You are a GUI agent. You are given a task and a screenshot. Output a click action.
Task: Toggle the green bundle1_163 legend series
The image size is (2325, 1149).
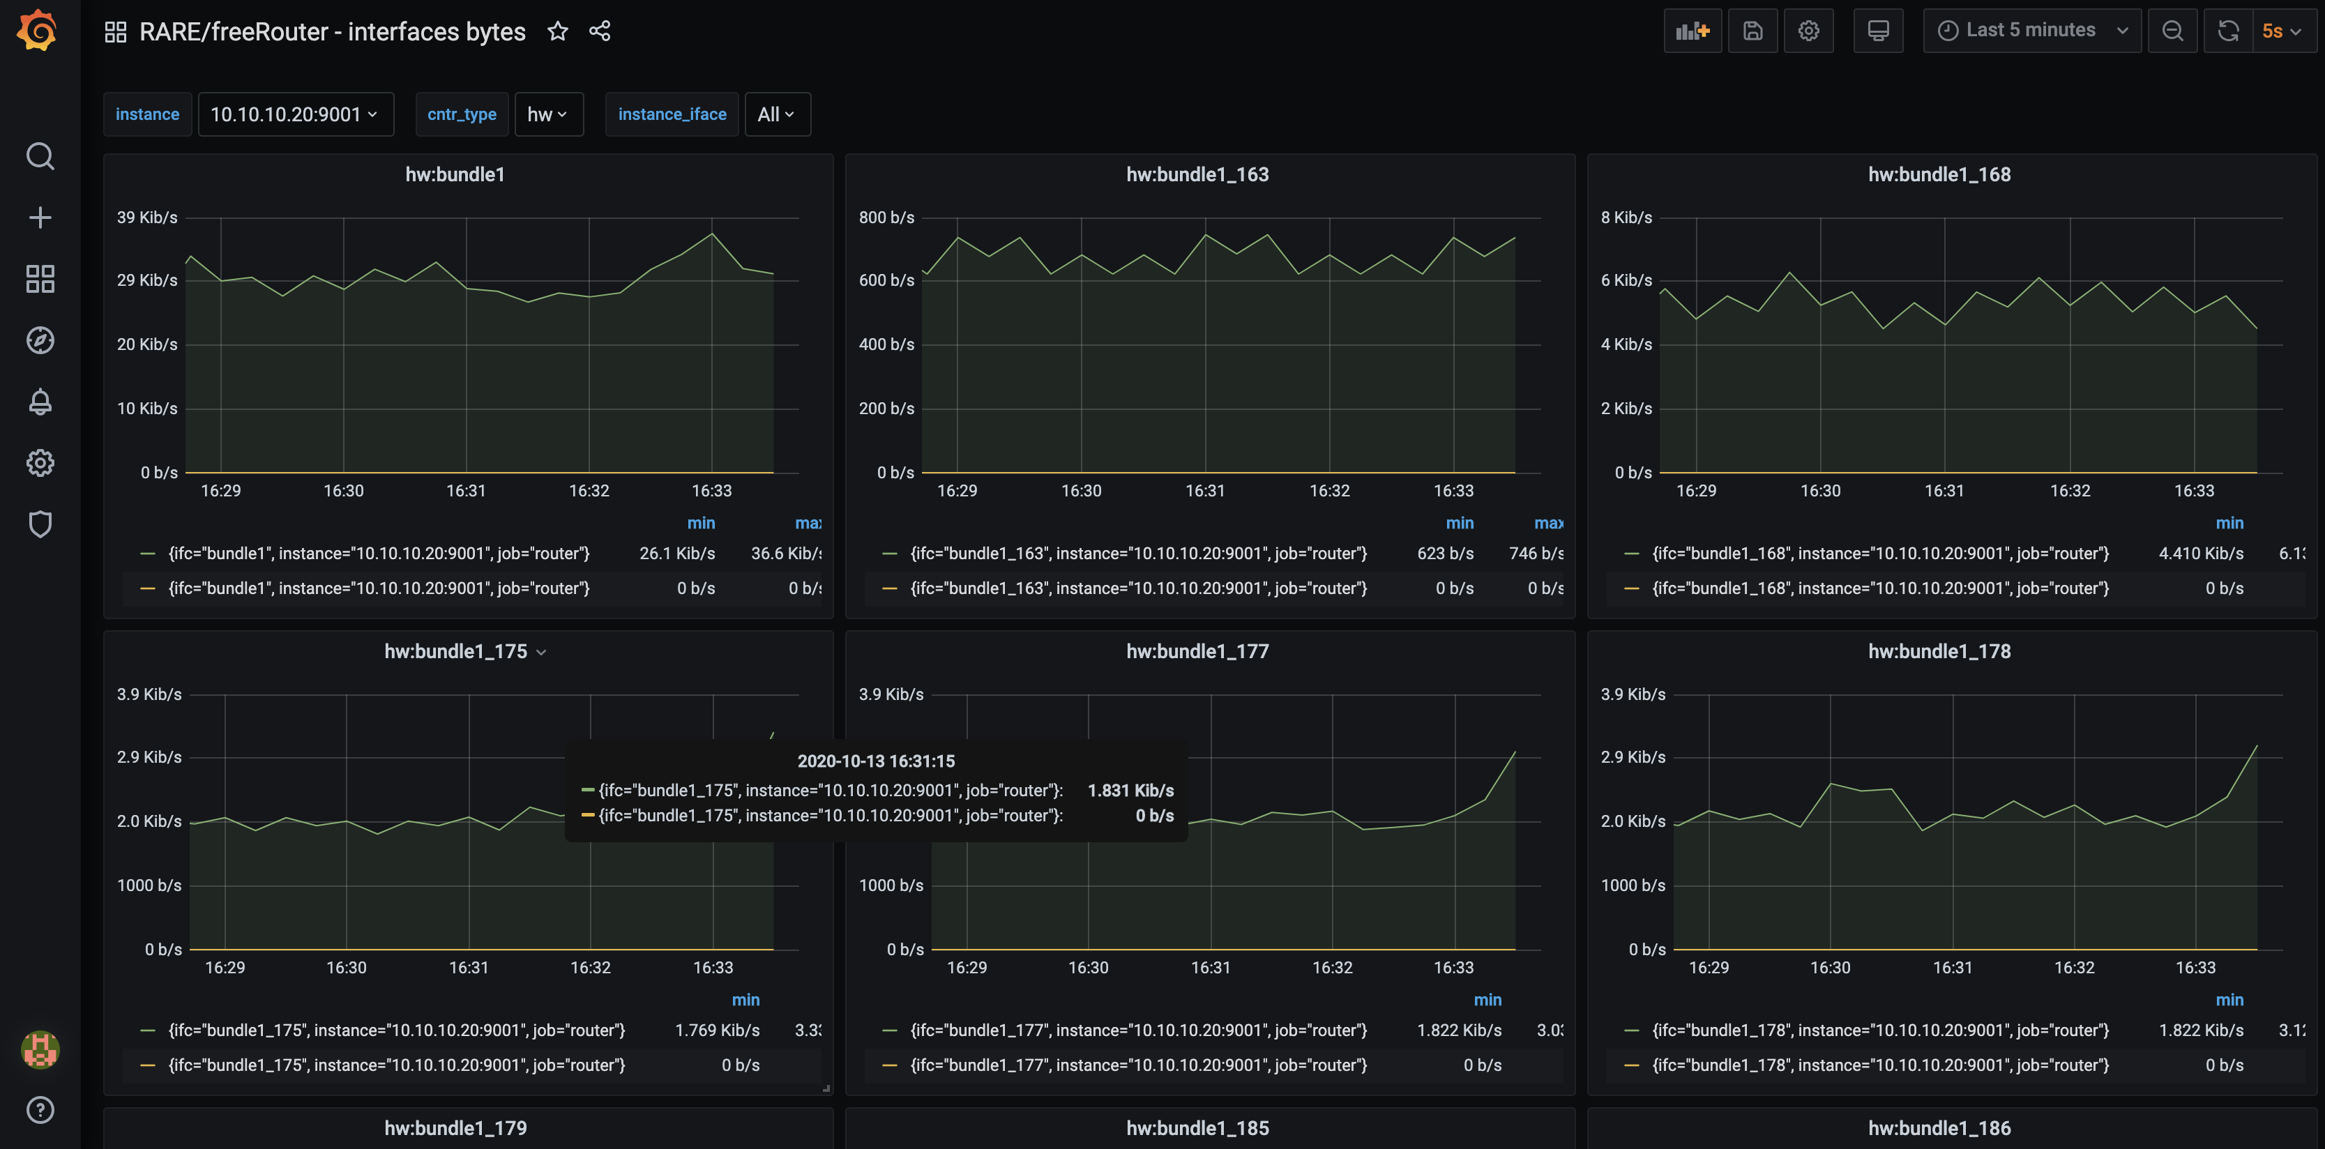[x=1138, y=554]
